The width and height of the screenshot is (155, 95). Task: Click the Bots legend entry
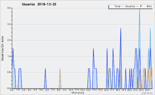click(147, 6)
